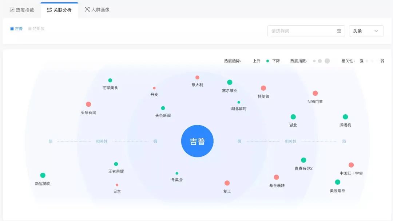This screenshot has width=393, height=221.
Task: Click the 特朗普 red node
Action: pyautogui.click(x=263, y=88)
